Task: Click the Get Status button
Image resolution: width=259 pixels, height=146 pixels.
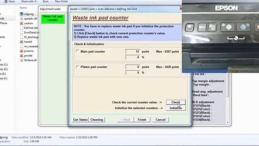Action: (x=80, y=120)
